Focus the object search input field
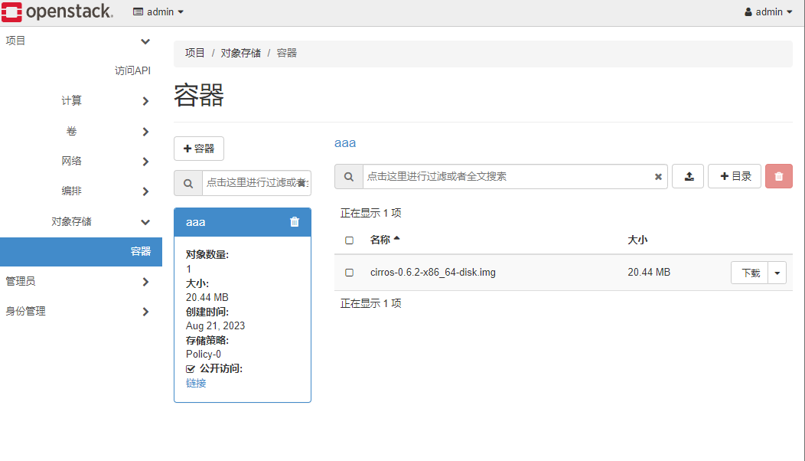The image size is (805, 461). tap(515, 176)
